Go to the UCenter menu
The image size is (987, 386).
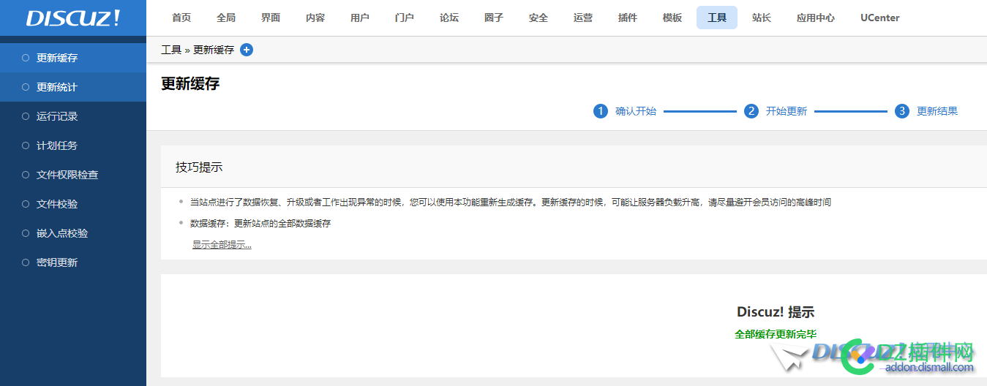pyautogui.click(x=880, y=18)
